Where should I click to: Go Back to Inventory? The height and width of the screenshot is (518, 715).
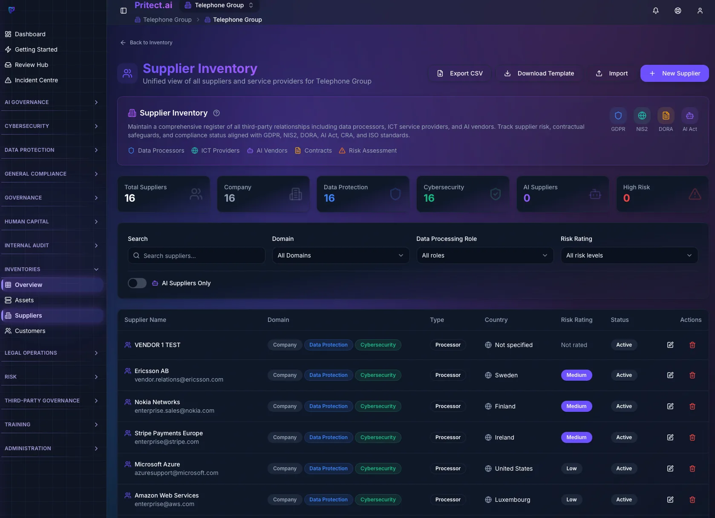click(x=147, y=43)
